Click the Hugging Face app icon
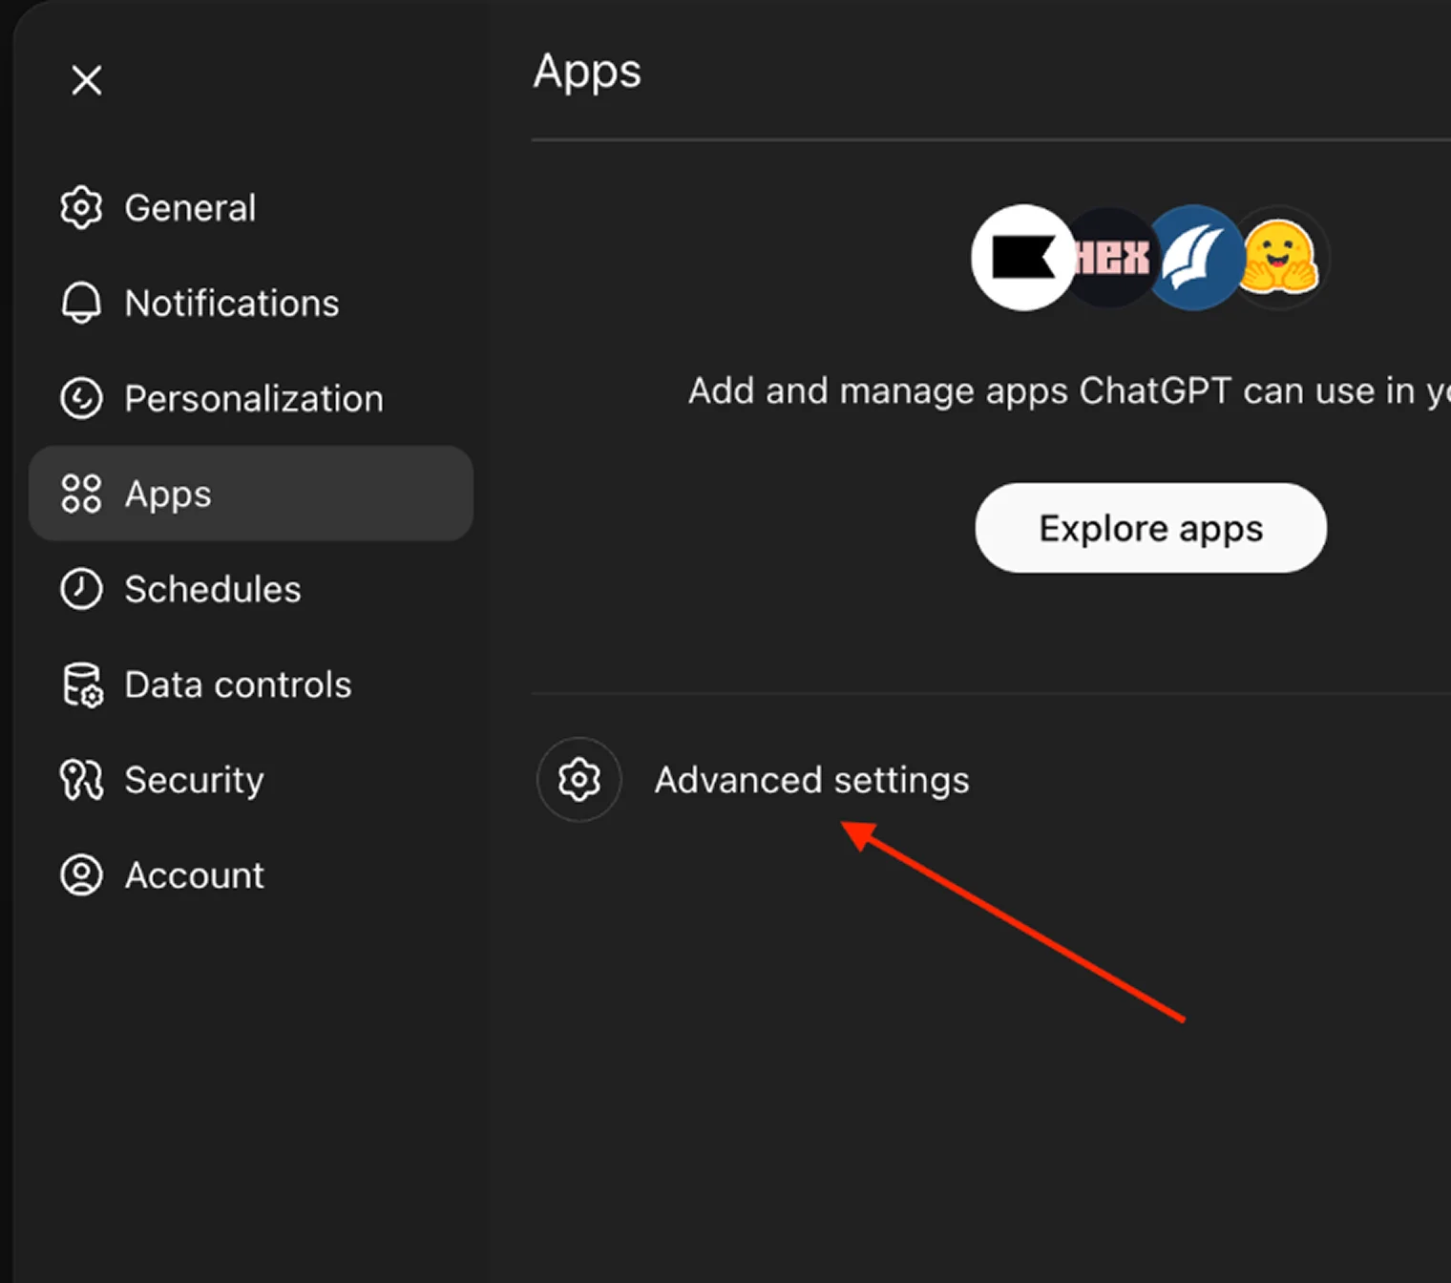Image resolution: width=1451 pixels, height=1283 pixels. tap(1279, 258)
